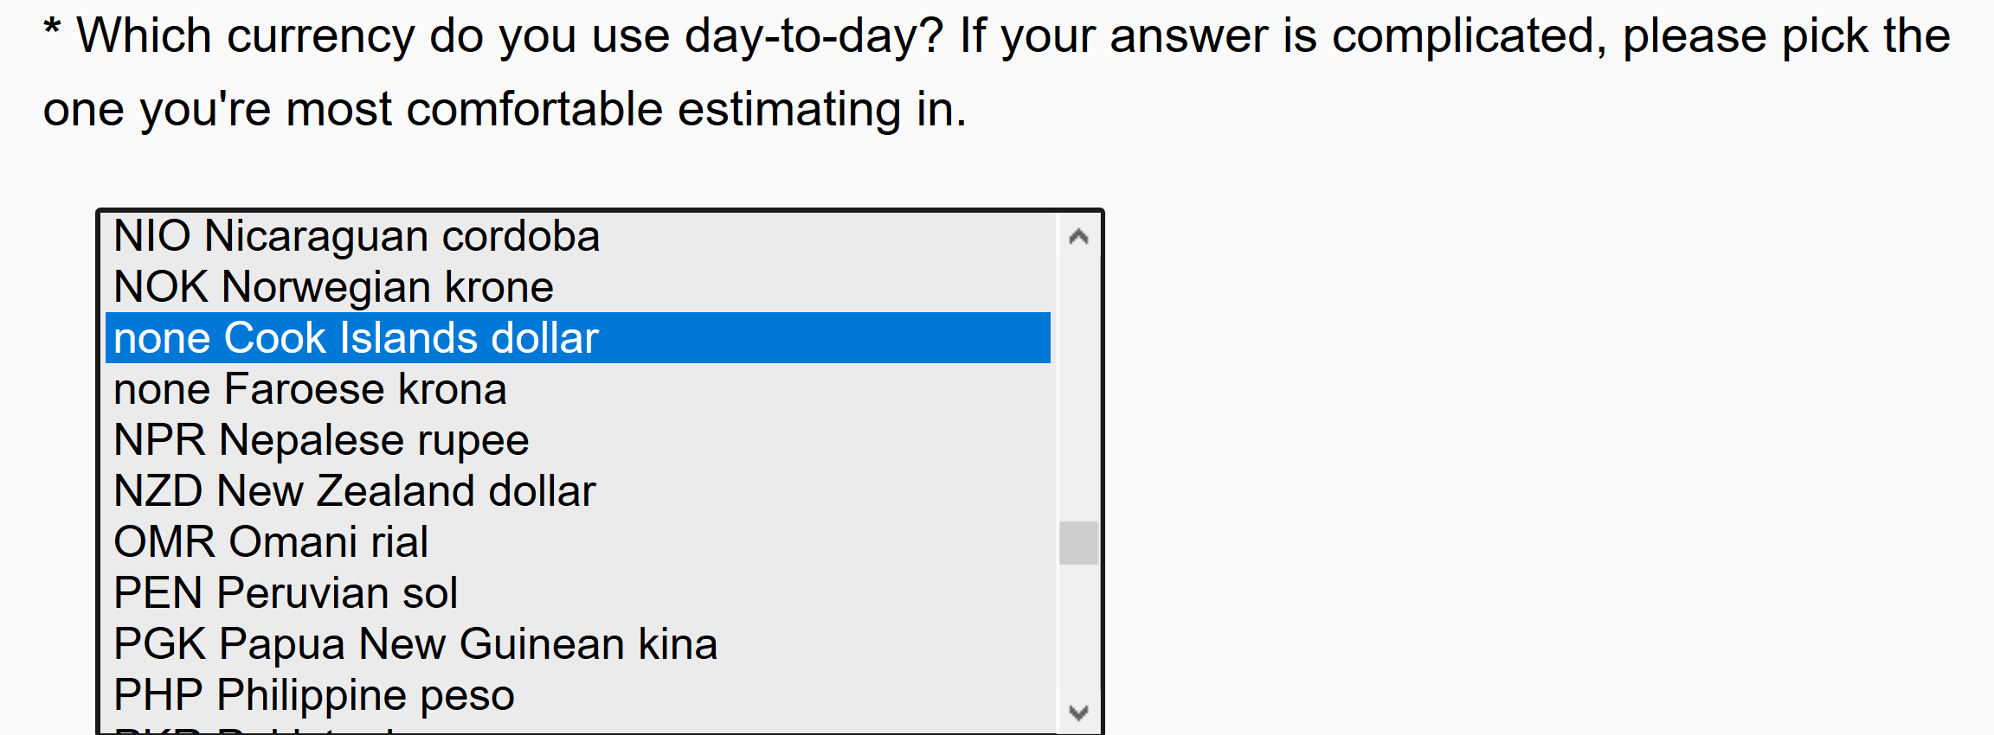Click empty space right of Omani rial
Screen dimensions: 1994x735
(x=736, y=542)
